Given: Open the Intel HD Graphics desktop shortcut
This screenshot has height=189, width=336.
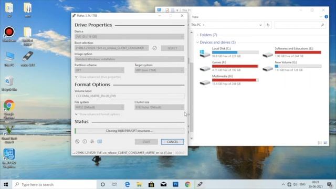Looking at the screenshot, I should tap(9, 158).
